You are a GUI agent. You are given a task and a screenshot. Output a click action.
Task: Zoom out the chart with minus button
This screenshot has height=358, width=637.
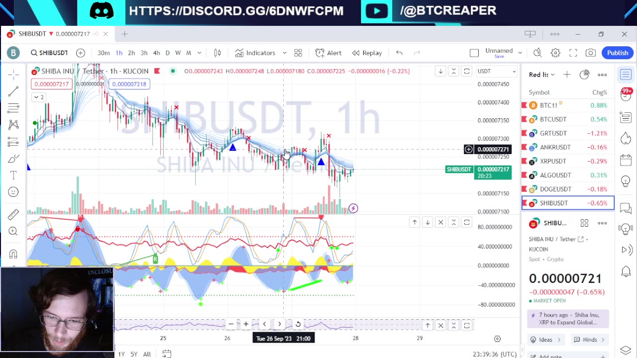tap(231, 324)
